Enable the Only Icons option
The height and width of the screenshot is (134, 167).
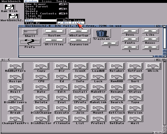[x=73, y=20]
